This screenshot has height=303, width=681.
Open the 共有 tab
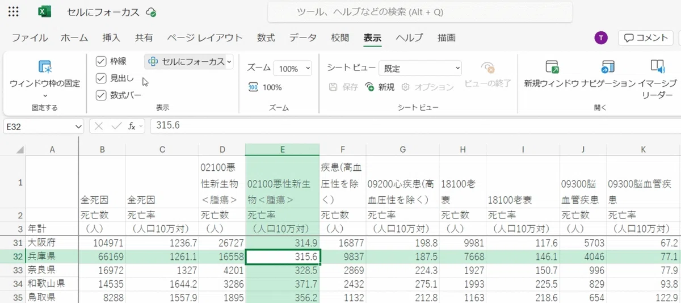point(144,38)
